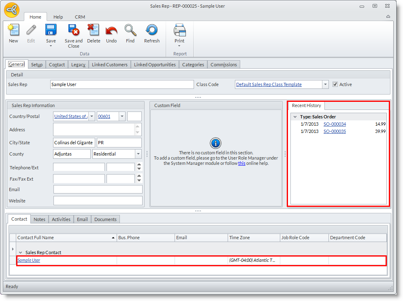
Task: Open the CRM ribbon tab
Action: click(x=80, y=17)
